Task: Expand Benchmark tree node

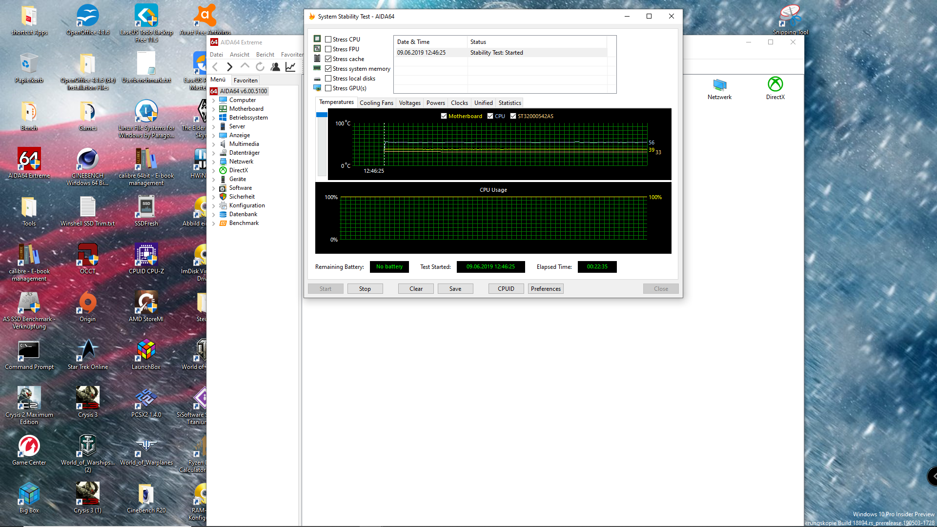Action: 214,223
